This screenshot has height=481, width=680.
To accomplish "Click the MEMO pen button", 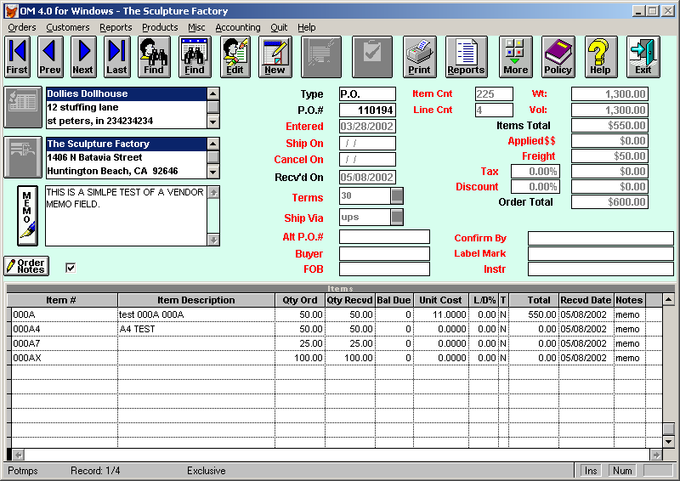I will [x=27, y=216].
